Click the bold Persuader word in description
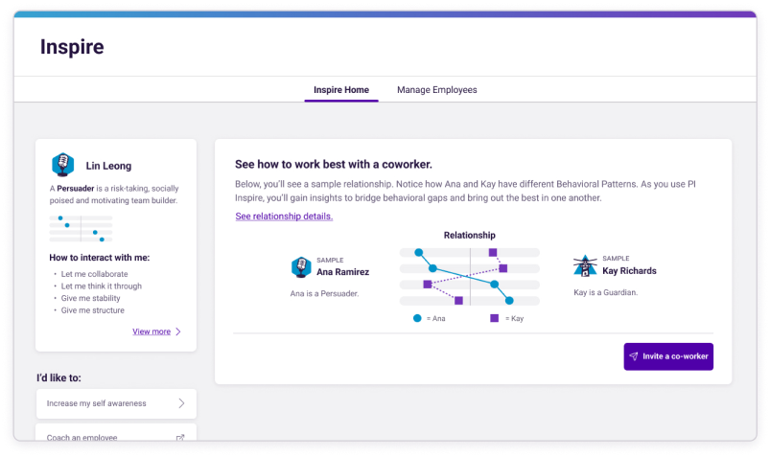770x457 pixels. tap(75, 189)
